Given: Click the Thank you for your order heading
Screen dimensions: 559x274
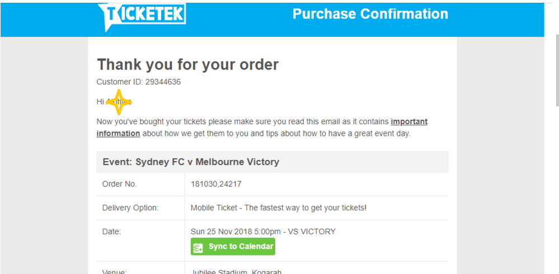Looking at the screenshot, I should pyautogui.click(x=187, y=64).
